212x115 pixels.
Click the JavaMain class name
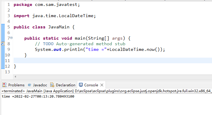click(x=59, y=27)
